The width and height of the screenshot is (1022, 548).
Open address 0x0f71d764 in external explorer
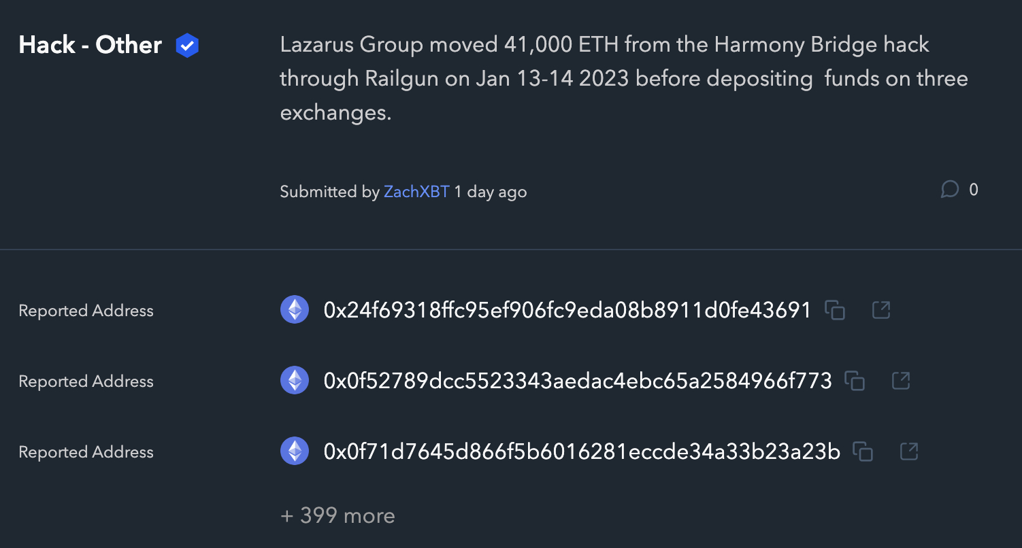click(909, 452)
